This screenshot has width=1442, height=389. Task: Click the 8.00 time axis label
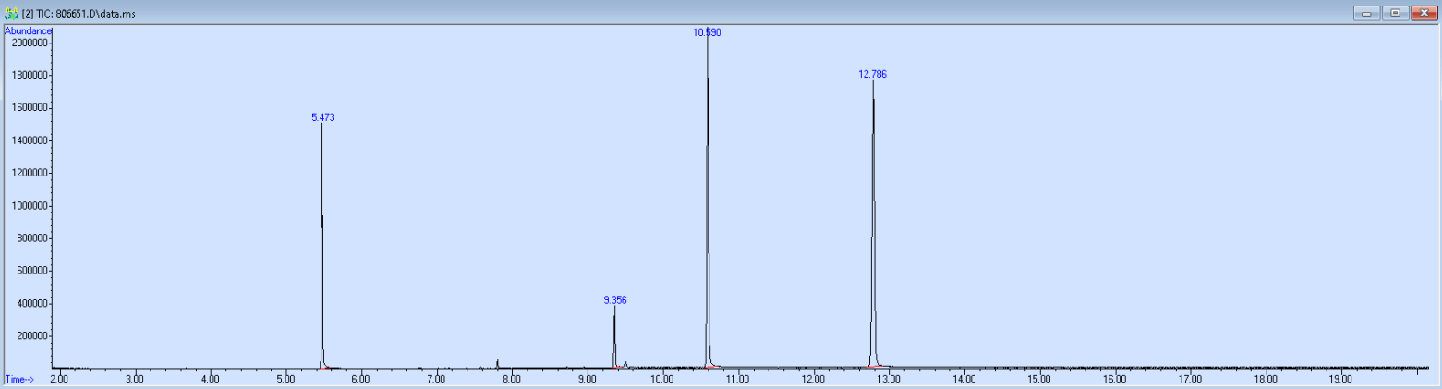pos(511,379)
